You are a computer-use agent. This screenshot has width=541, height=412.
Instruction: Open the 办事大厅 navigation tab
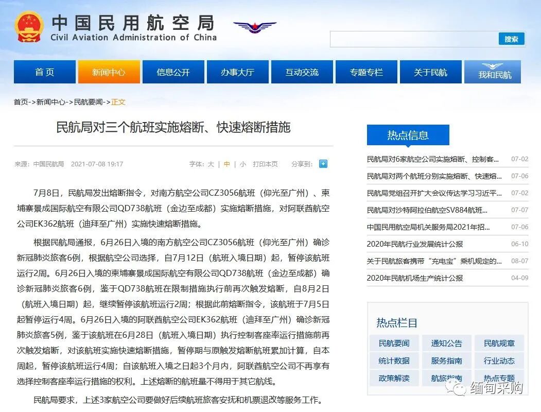coord(238,72)
